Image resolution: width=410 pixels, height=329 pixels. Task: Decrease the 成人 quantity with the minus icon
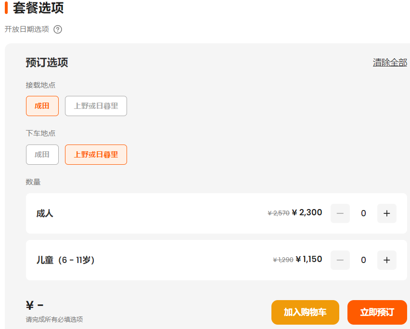pyautogui.click(x=340, y=213)
